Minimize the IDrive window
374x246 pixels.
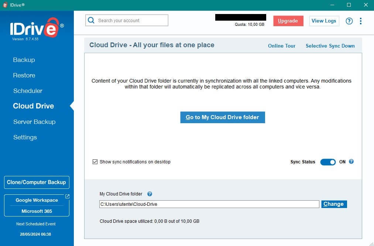pos(332,5)
